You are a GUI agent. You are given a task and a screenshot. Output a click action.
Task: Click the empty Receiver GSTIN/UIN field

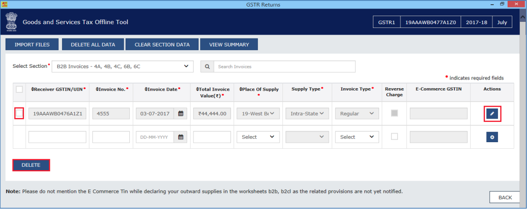(57, 137)
